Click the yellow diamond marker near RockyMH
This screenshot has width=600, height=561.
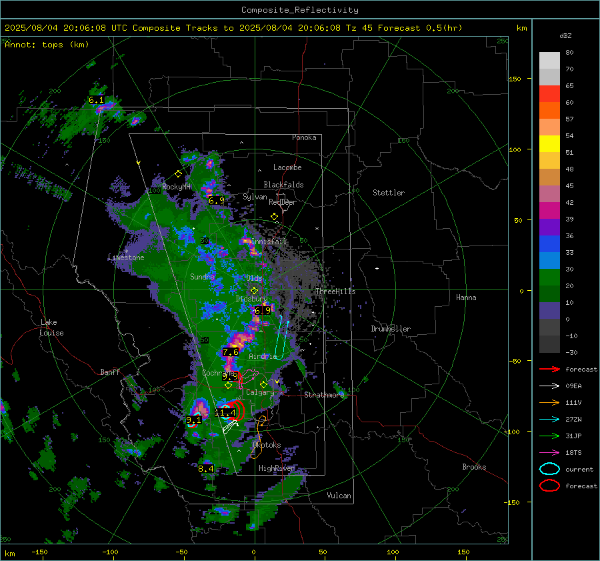tap(178, 174)
